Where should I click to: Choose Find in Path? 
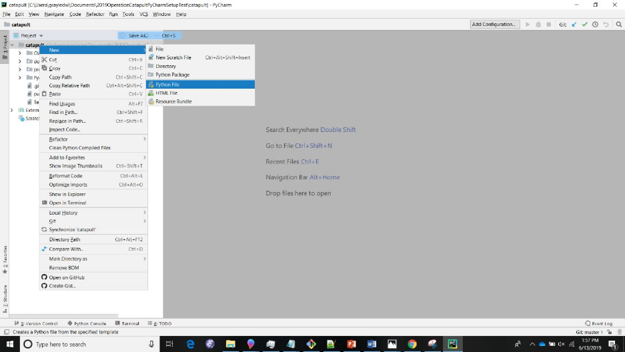93,112
